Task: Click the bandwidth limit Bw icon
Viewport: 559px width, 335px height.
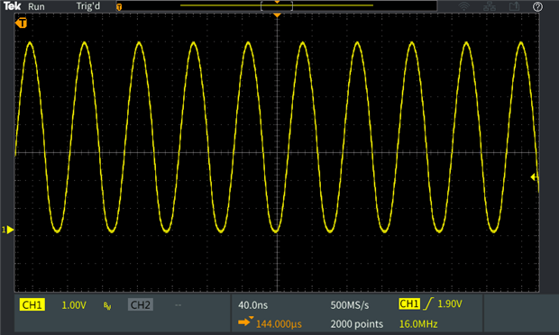Action: pos(107,306)
